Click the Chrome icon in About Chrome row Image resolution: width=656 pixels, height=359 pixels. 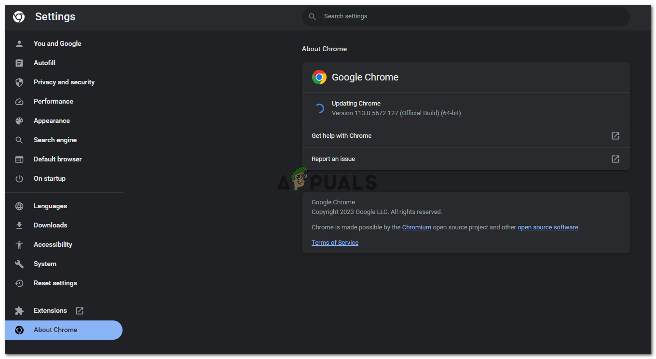pos(19,330)
